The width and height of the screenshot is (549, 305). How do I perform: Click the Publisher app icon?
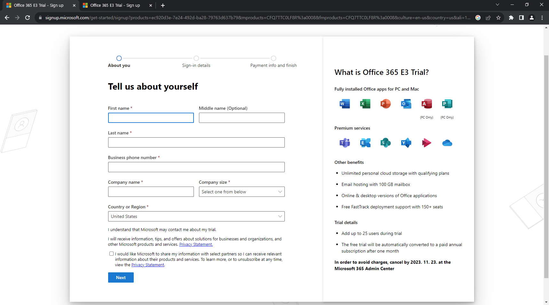click(447, 104)
